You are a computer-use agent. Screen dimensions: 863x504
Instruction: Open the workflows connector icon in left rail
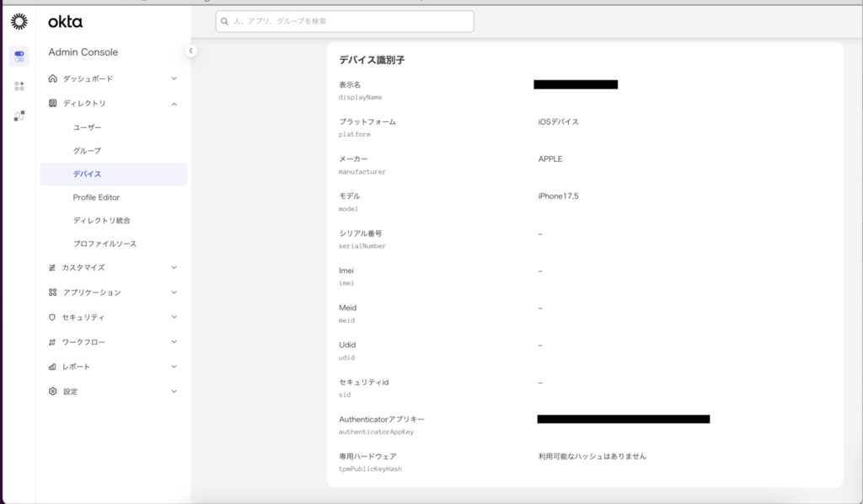pyautogui.click(x=19, y=115)
